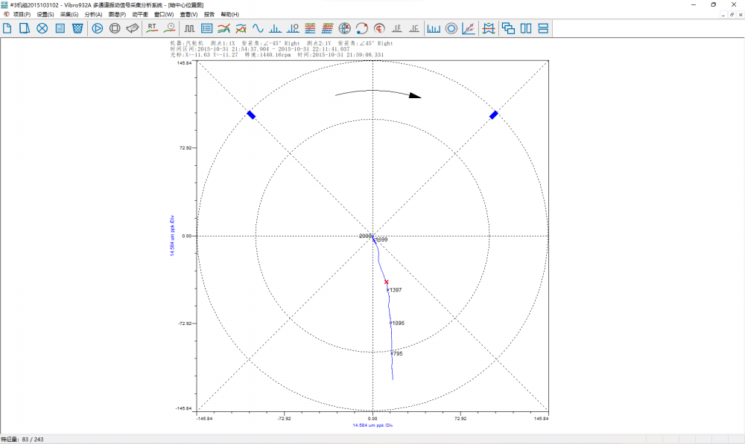Click the stacked-lines icon beside the circle-marker spectrum
The width and height of the screenshot is (745, 444).
click(310, 28)
